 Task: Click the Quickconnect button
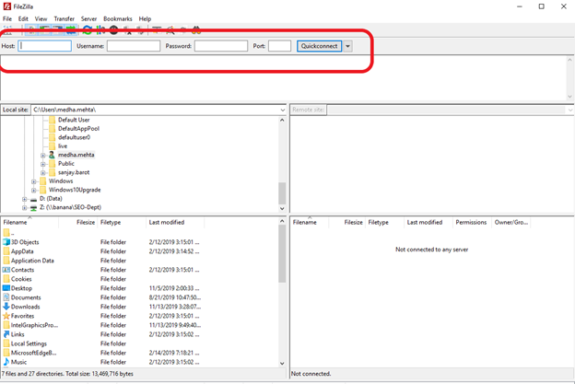click(319, 46)
